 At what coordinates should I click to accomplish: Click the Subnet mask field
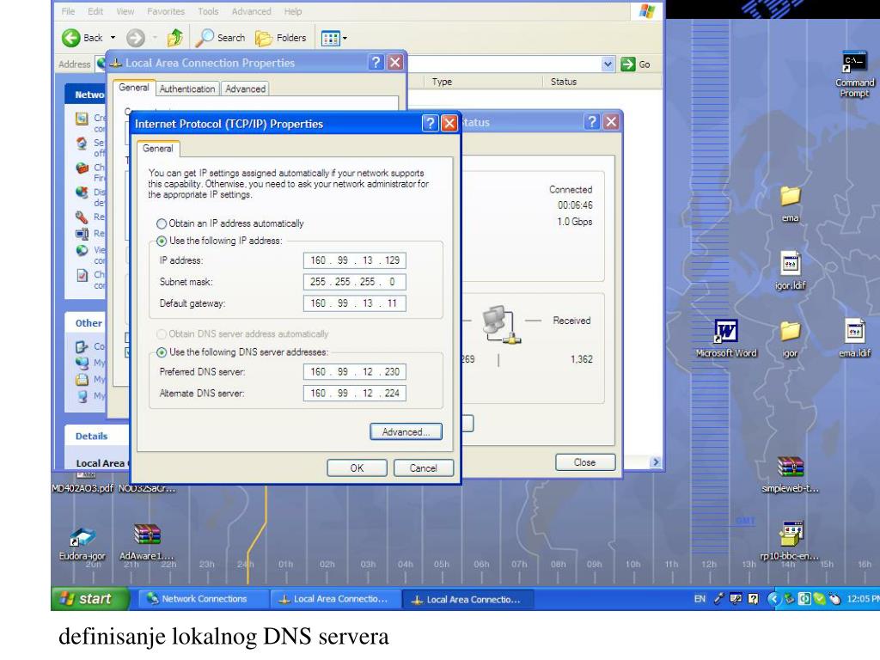tap(354, 282)
